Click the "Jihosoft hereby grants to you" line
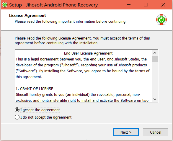This screenshot has width=173, height=141. (78, 95)
